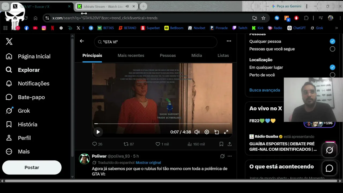
Task: Open the Instagram bookmark
Action: point(44,28)
